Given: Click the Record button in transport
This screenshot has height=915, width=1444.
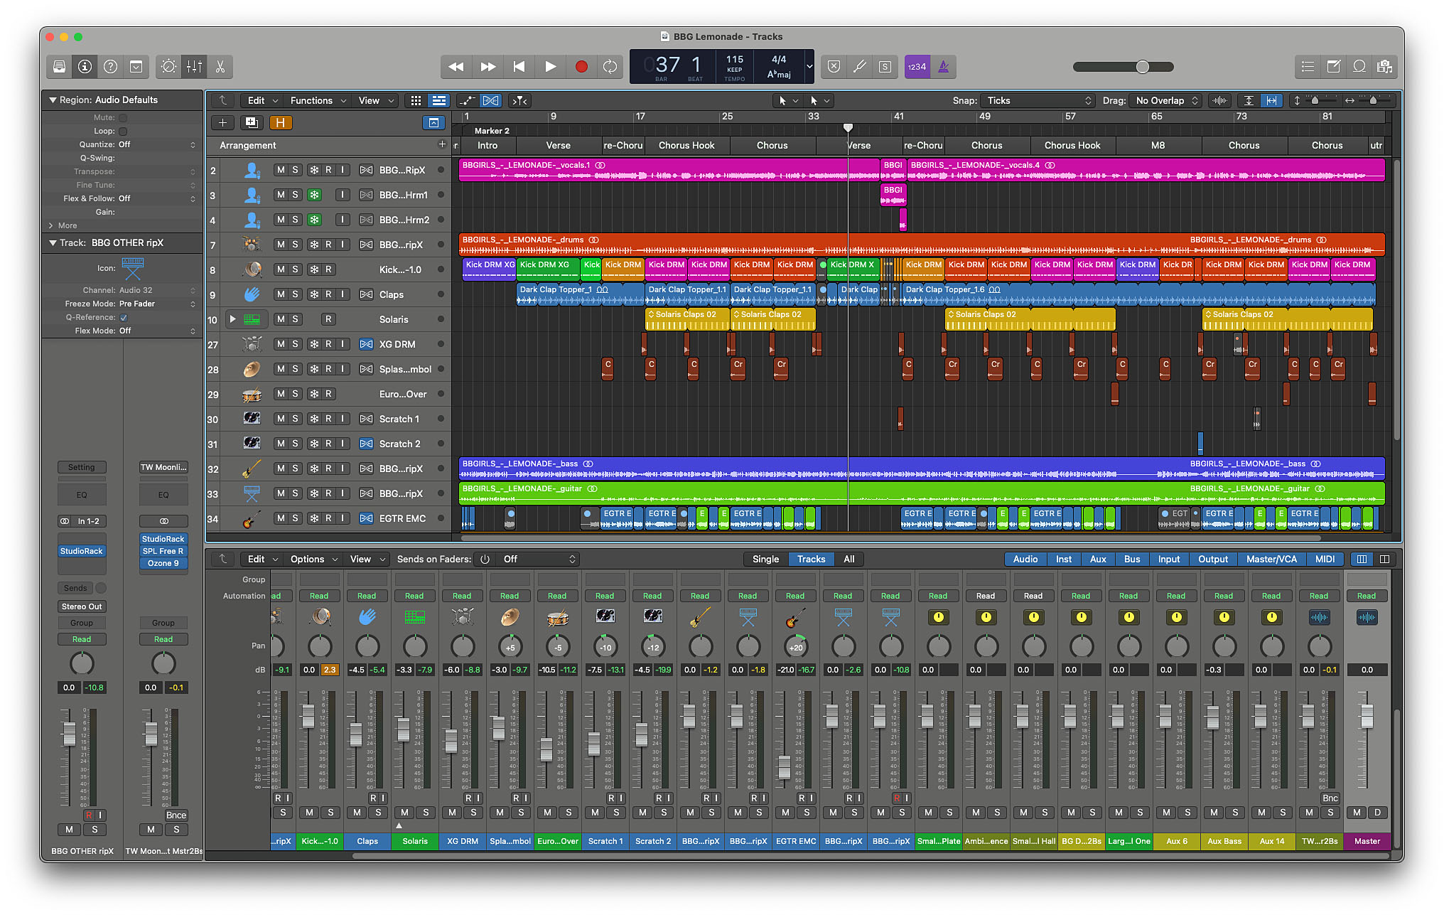Looking at the screenshot, I should pyautogui.click(x=581, y=67).
